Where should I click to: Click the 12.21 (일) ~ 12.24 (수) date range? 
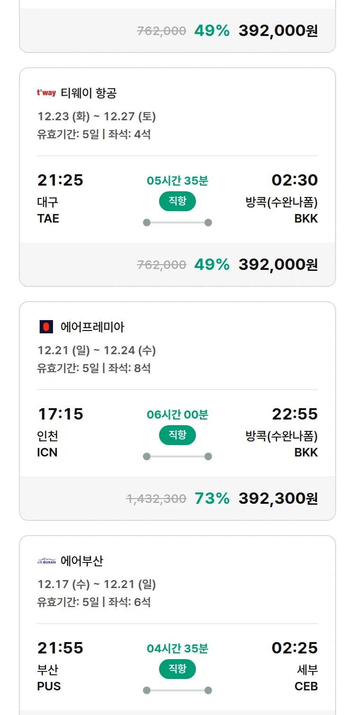pos(97,350)
